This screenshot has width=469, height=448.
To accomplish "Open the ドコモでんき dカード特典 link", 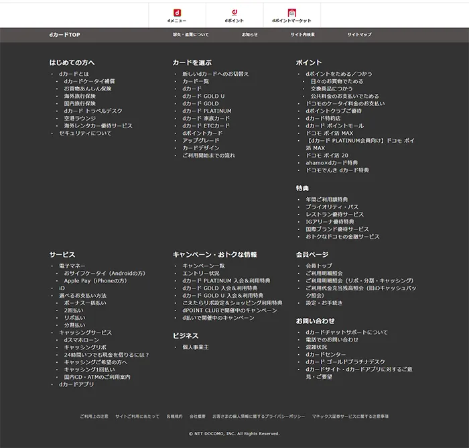I will 337,170.
